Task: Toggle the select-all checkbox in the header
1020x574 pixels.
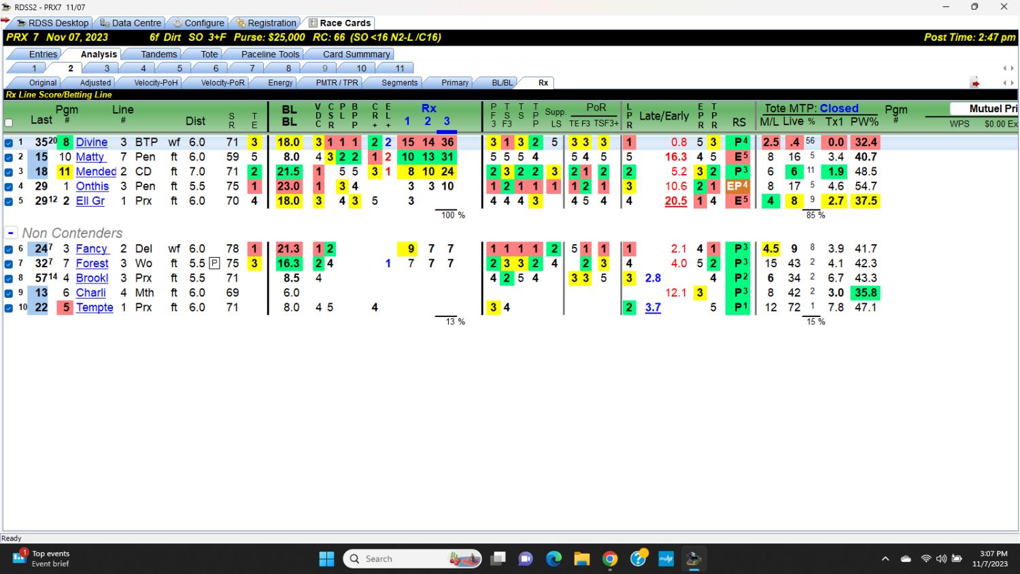Action: 9,123
